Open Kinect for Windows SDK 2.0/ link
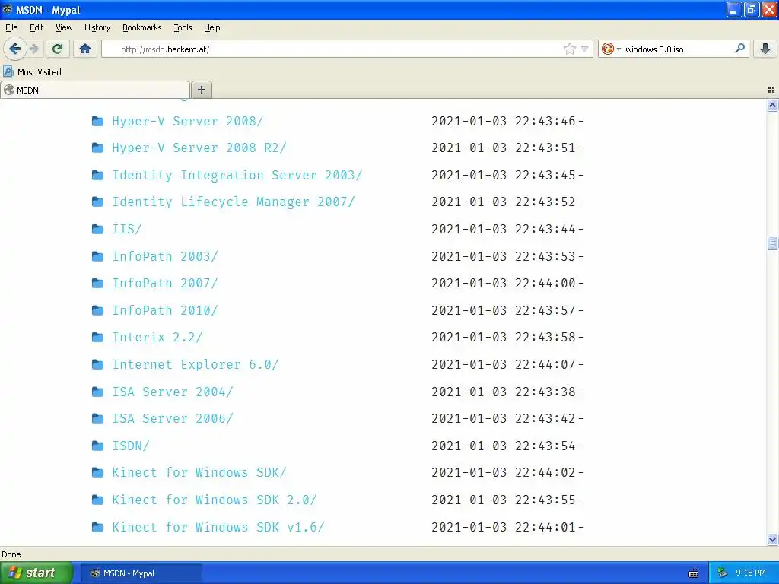 tap(214, 500)
